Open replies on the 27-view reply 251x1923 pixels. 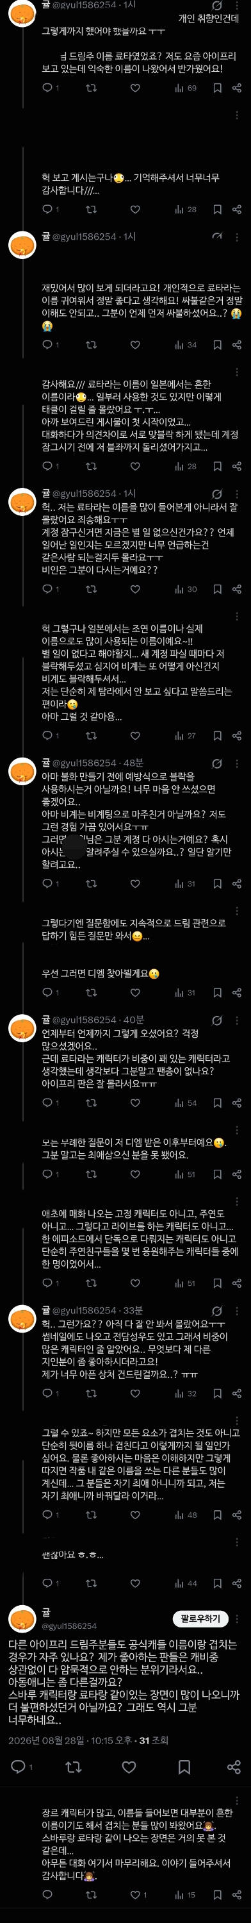[47, 735]
